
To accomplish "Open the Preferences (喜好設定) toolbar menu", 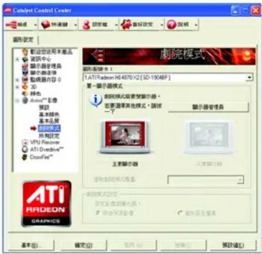I will pos(142,25).
